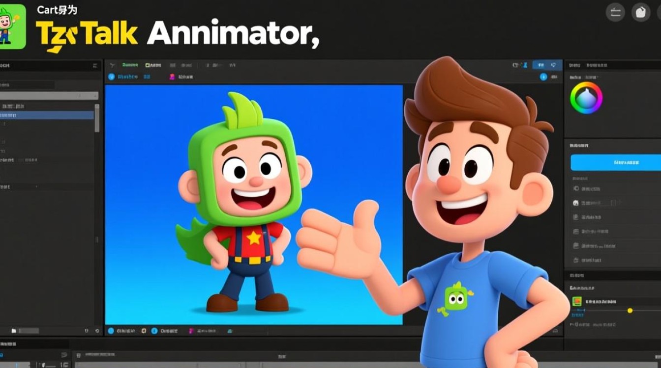Select the pose tool at toolbar's far left

click(113, 64)
